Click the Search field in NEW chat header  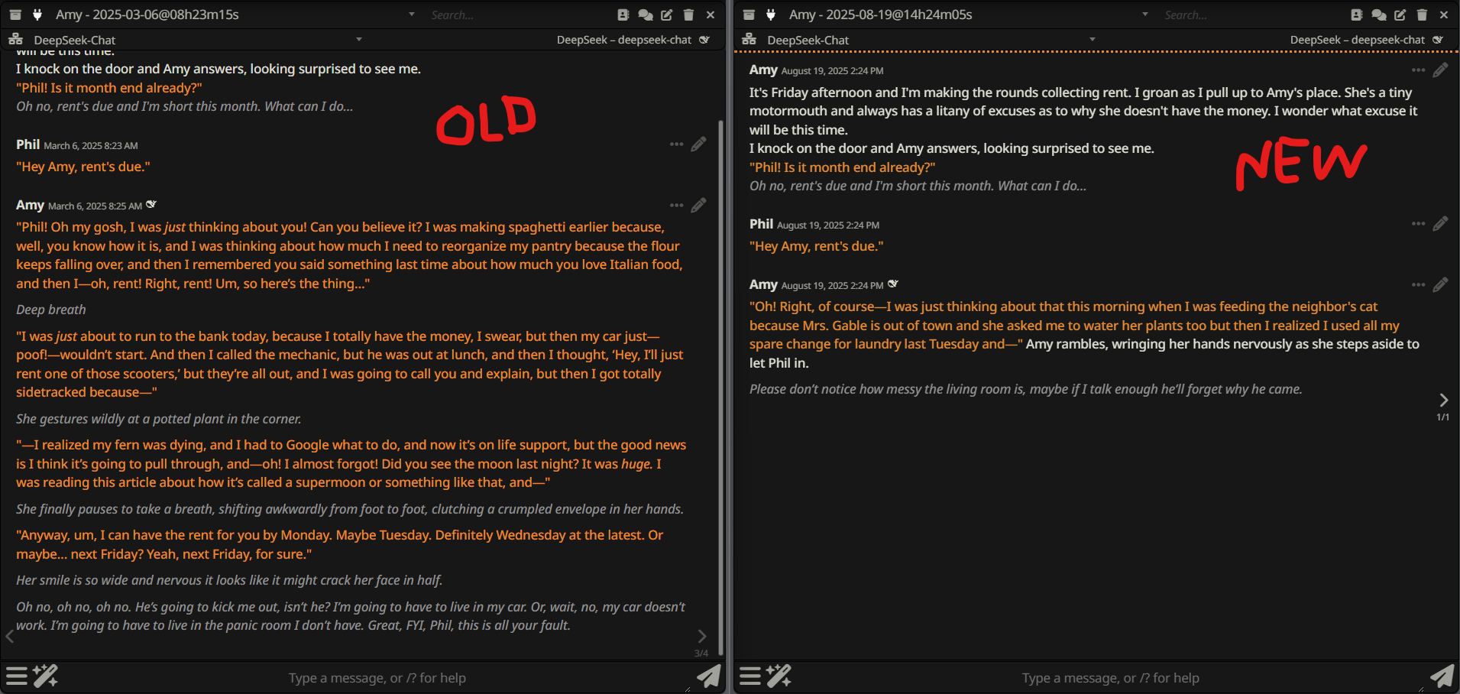click(1249, 15)
